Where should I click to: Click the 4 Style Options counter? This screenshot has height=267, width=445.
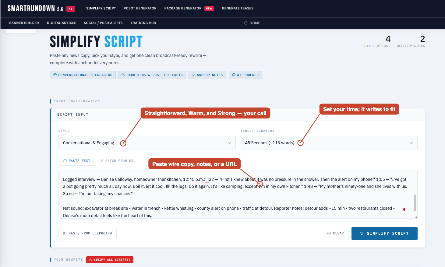[x=377, y=41]
